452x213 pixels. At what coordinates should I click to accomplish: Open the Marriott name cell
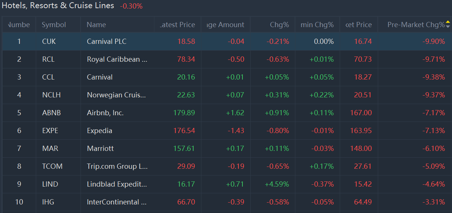tap(100, 148)
